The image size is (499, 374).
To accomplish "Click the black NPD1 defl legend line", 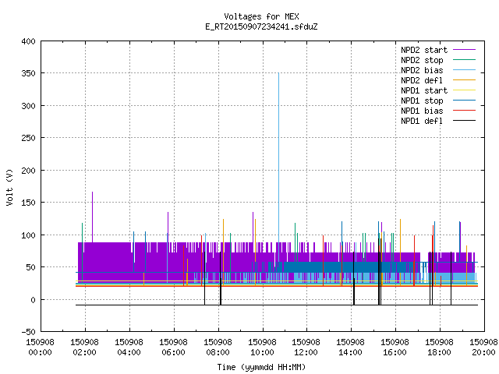I will click(x=465, y=121).
